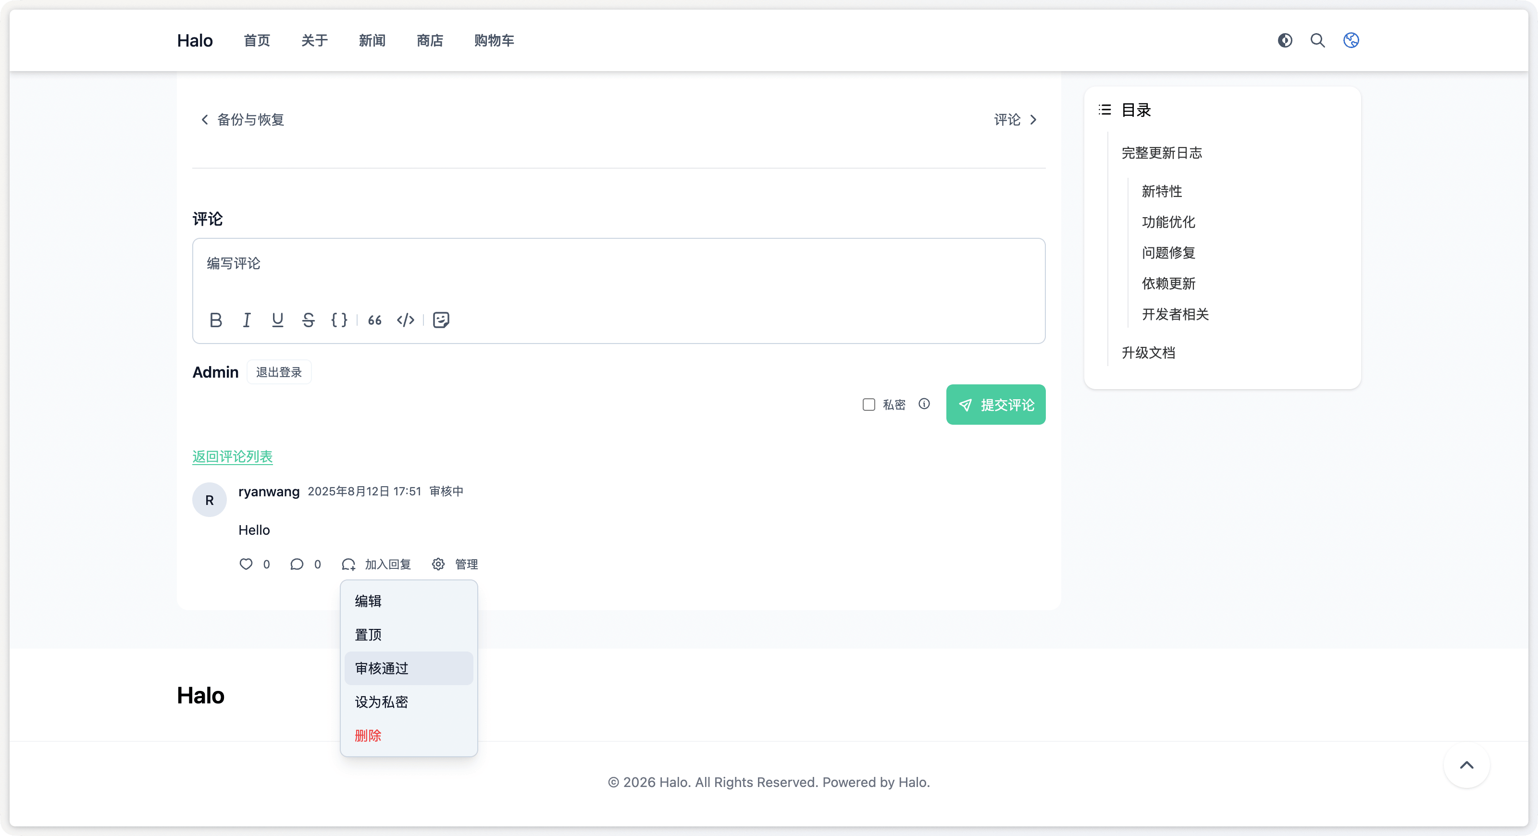Choose 编辑 from the manage menu

(409, 601)
